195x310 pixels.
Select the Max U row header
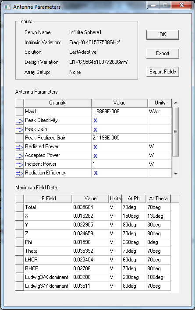point(20,111)
